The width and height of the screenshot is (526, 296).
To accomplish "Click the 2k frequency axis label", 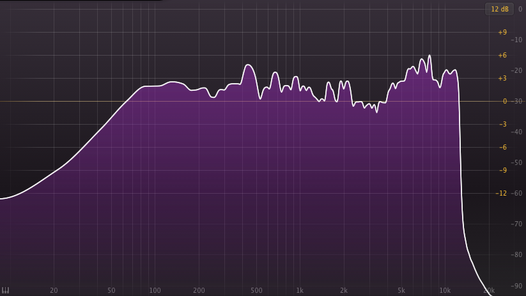I will (343, 290).
